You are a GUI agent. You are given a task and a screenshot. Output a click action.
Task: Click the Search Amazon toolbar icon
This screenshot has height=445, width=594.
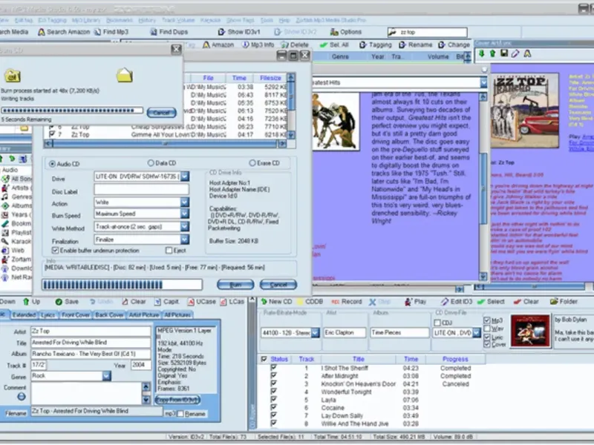pyautogui.click(x=42, y=32)
